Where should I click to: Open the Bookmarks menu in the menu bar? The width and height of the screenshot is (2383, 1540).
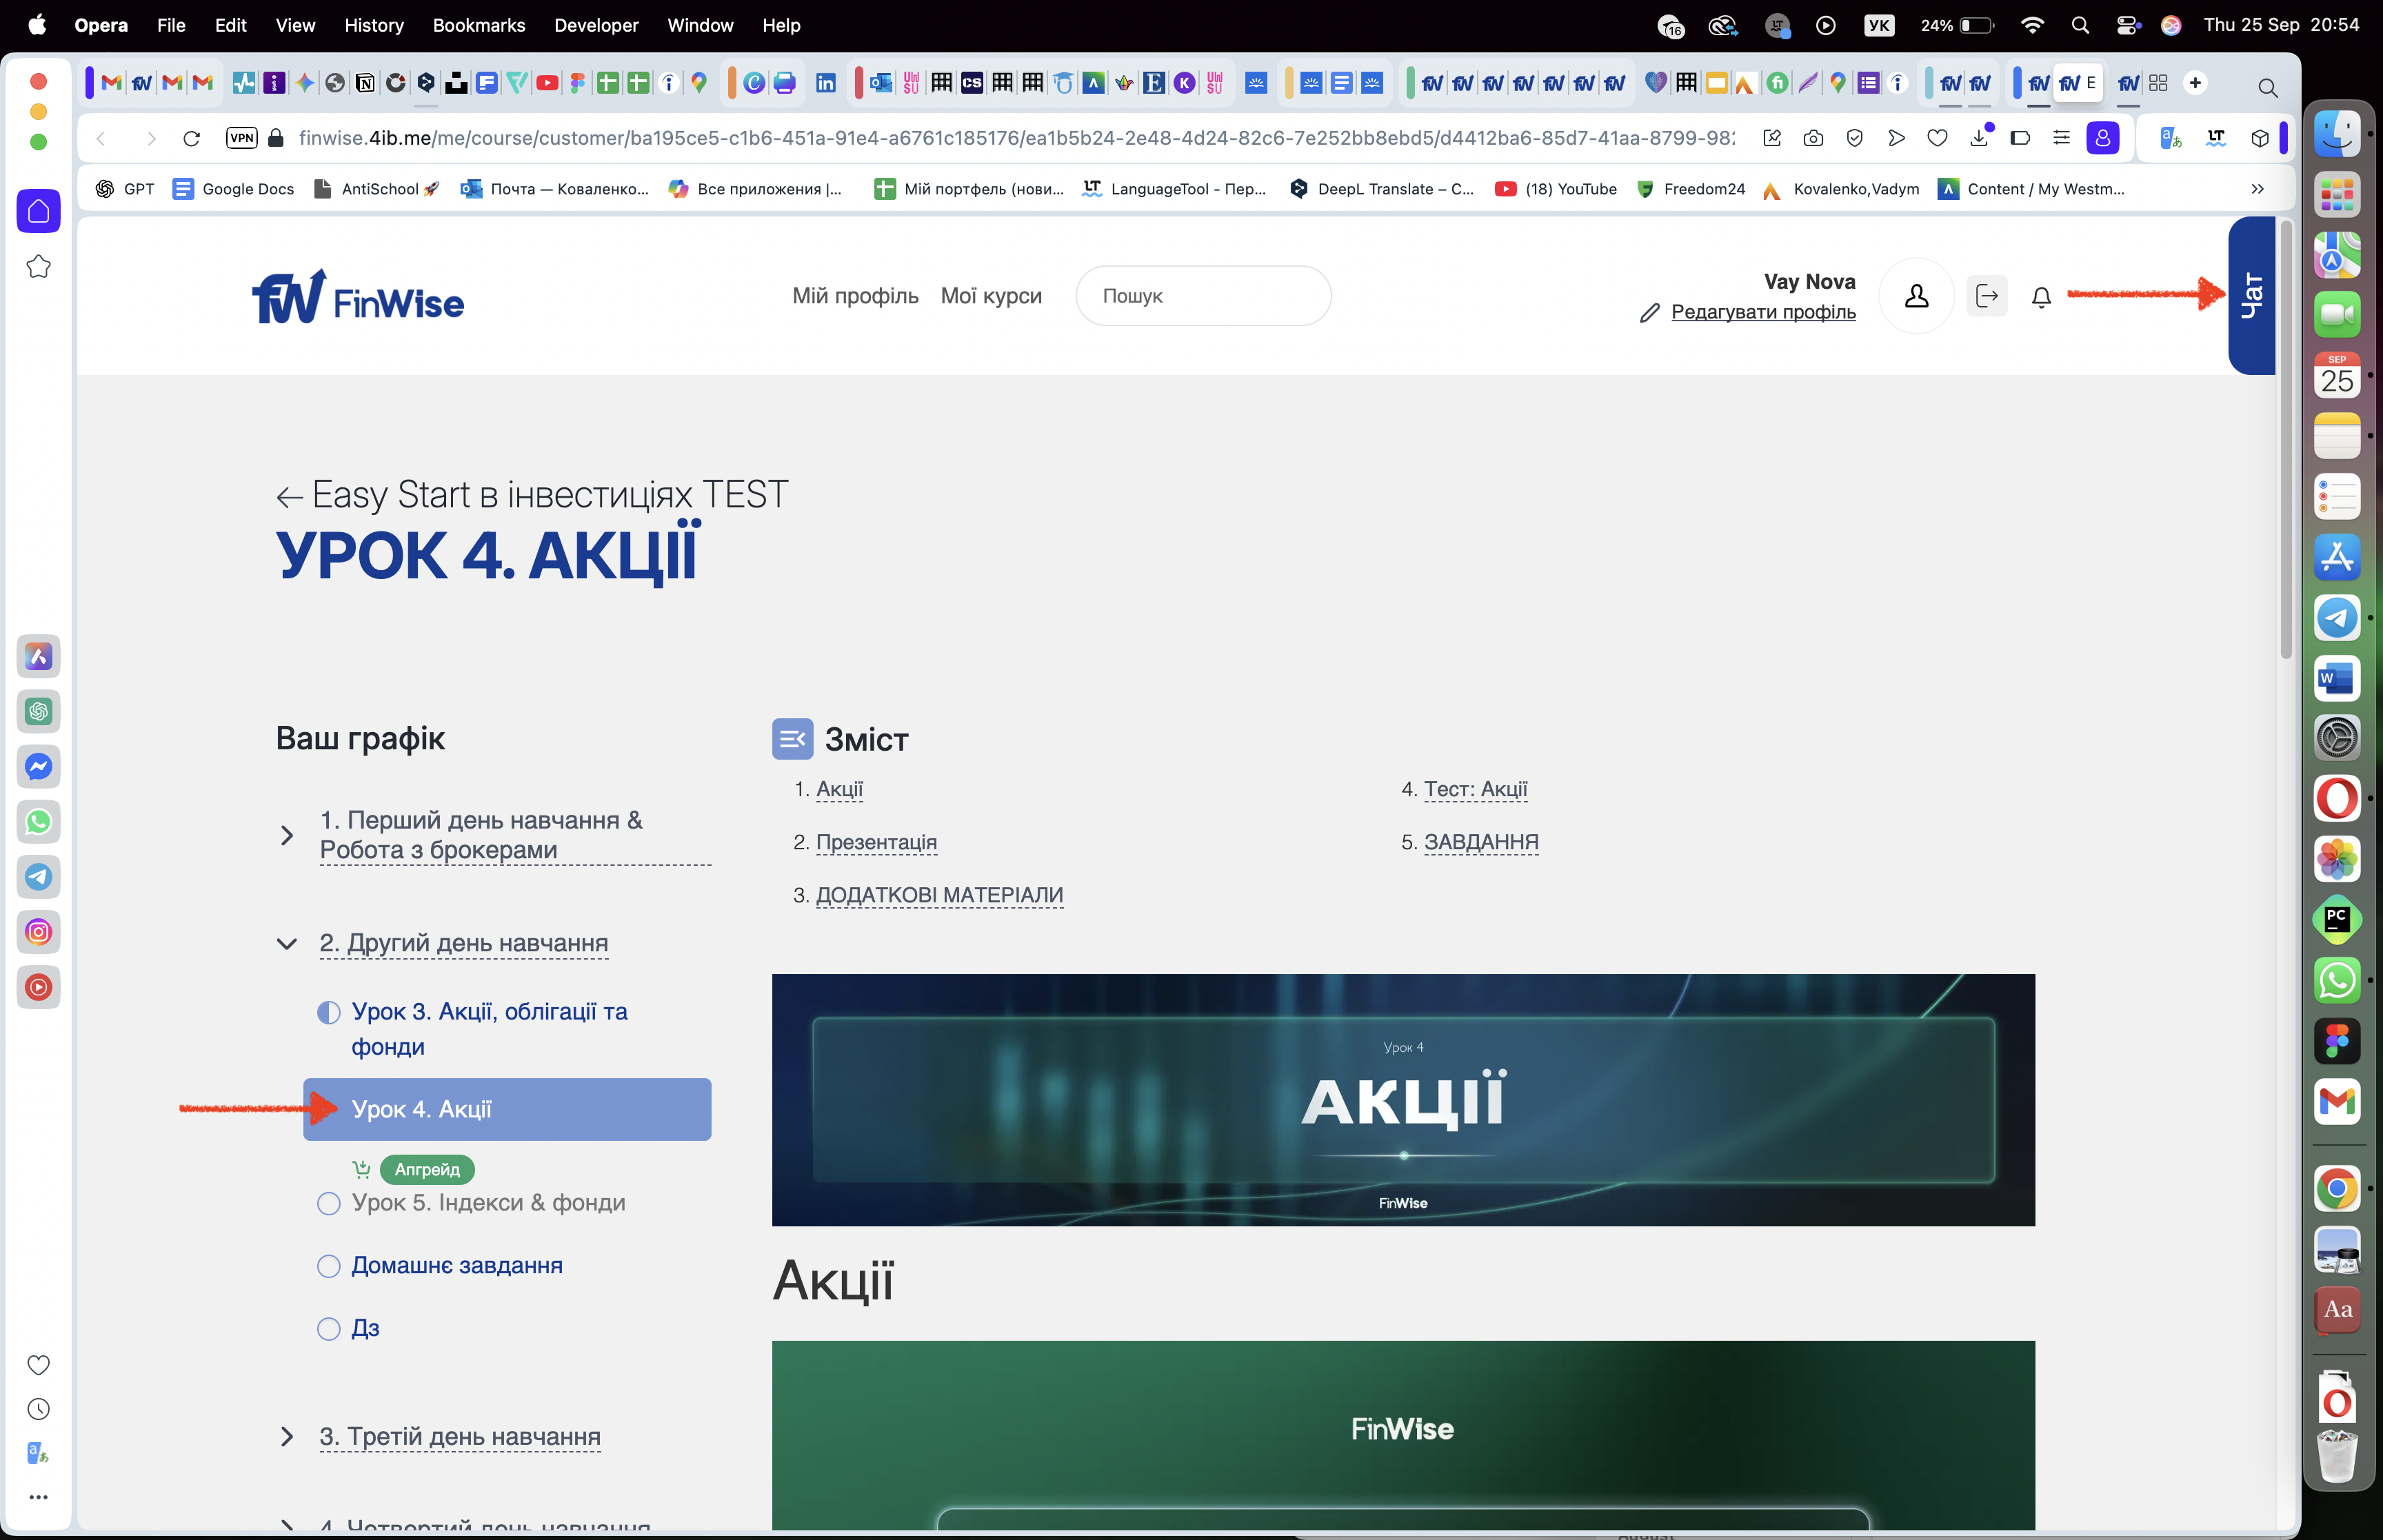[x=478, y=25]
